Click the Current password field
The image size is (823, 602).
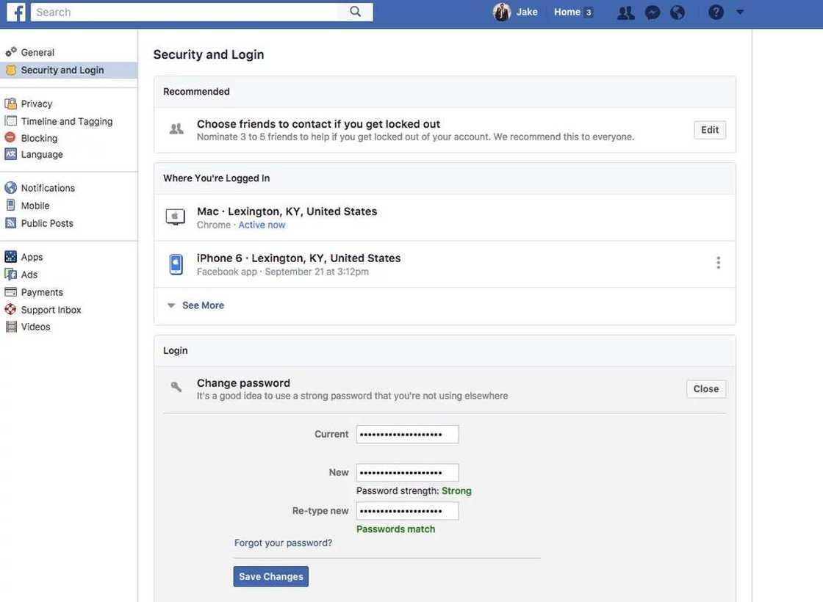tap(407, 435)
